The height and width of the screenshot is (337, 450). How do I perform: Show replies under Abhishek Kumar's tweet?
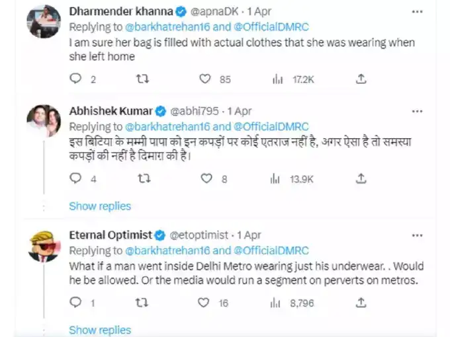point(100,206)
